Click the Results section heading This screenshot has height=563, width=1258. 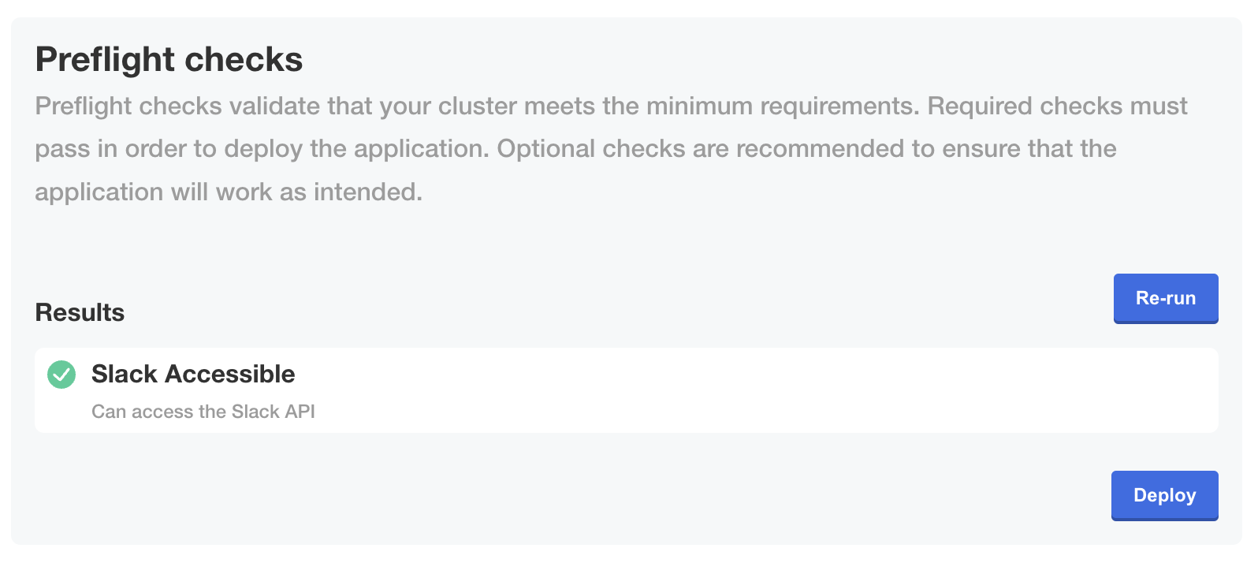(79, 312)
